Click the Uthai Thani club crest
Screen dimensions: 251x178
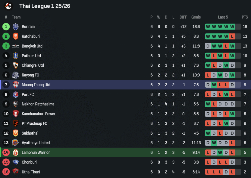click(16, 172)
